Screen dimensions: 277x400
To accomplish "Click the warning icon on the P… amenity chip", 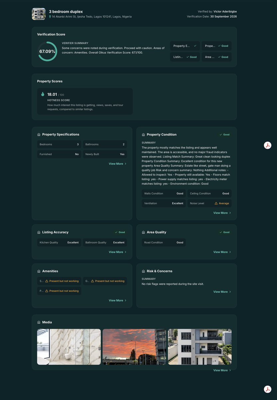I will pyautogui.click(x=47, y=291).
